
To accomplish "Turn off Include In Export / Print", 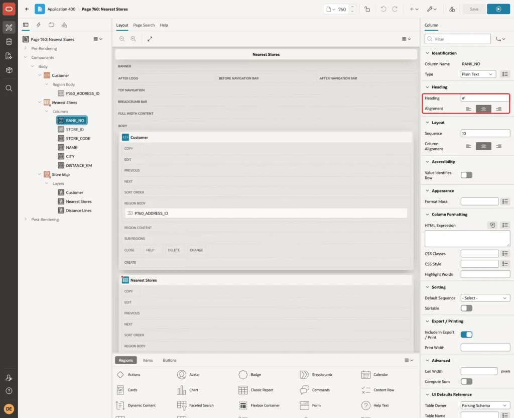I will (x=466, y=334).
